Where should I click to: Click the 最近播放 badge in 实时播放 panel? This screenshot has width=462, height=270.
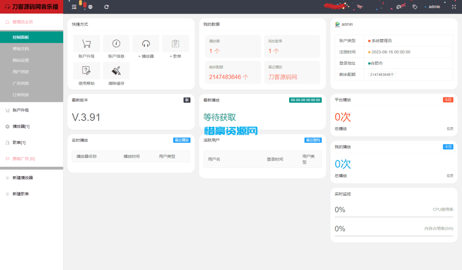point(181,140)
